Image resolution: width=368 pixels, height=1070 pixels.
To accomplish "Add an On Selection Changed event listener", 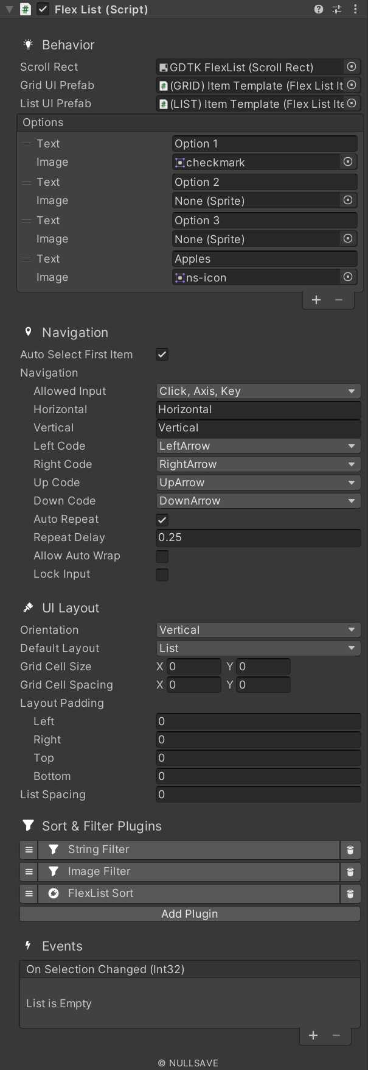I will [x=313, y=1035].
